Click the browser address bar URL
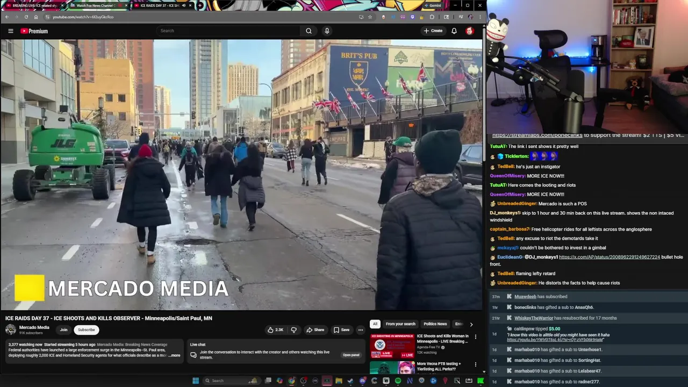This screenshot has width=688, height=387. pyautogui.click(x=83, y=17)
